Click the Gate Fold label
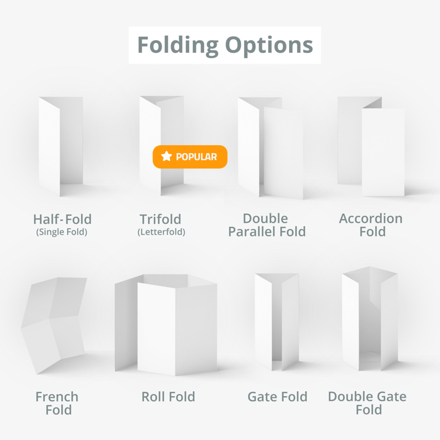The width and height of the screenshot is (440, 440). coord(277,397)
